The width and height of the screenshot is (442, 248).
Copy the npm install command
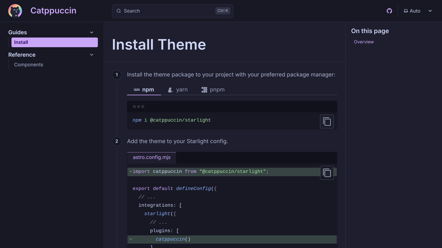[327, 122]
